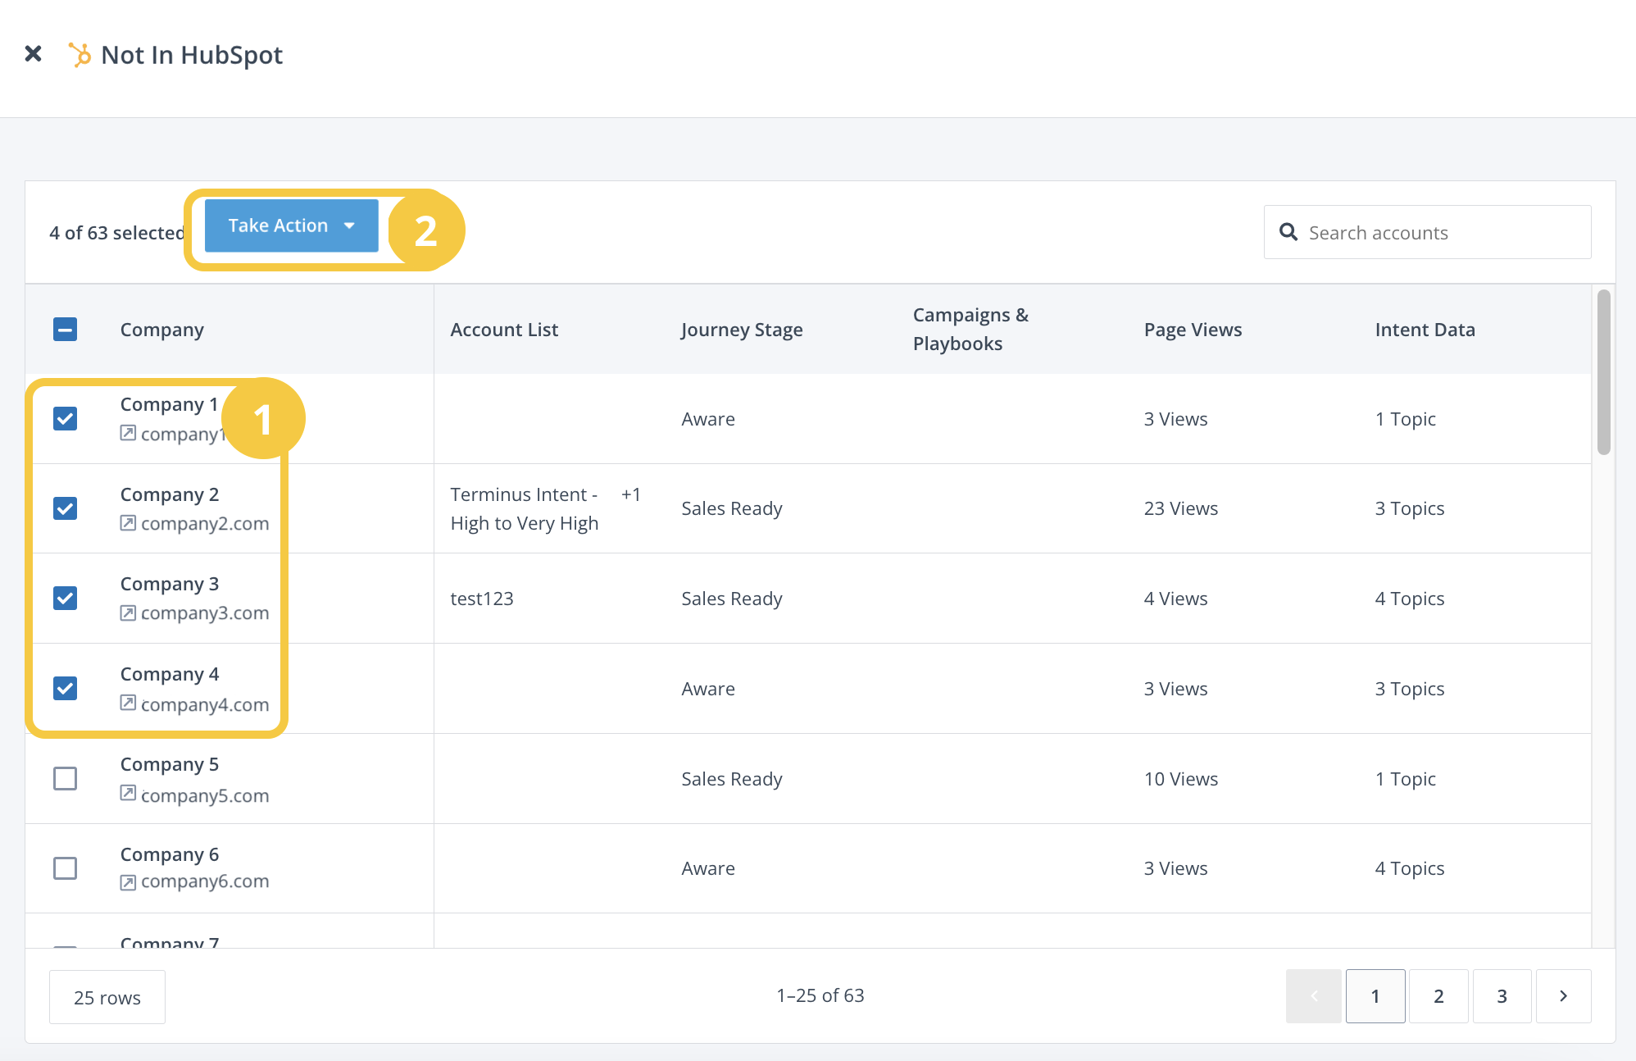Open company6.com external link icon

[128, 882]
